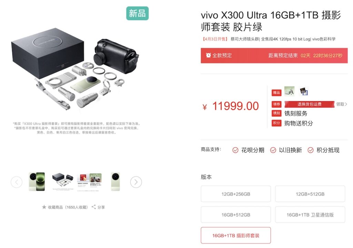This screenshot has width=353, height=248.
Task: Click the next thumbnail arrow button
Action: click(136, 182)
